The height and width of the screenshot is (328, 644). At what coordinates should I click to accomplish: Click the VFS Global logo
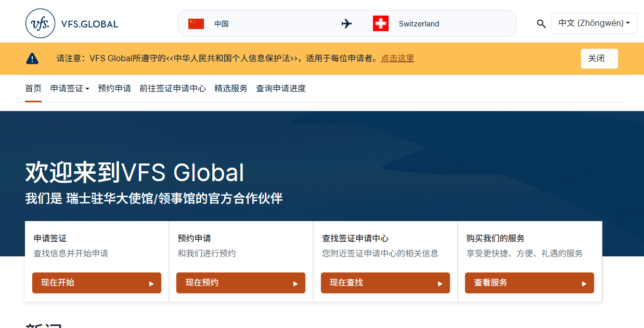(72, 23)
